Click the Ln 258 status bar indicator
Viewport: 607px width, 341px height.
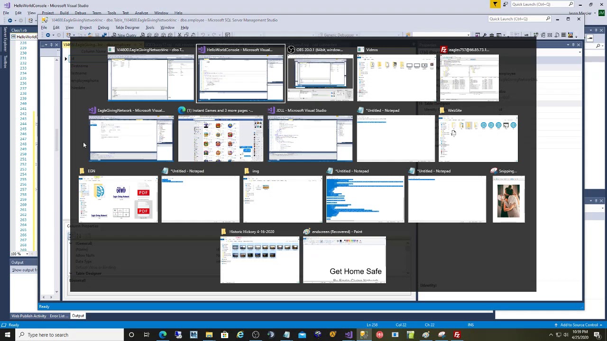(371, 325)
